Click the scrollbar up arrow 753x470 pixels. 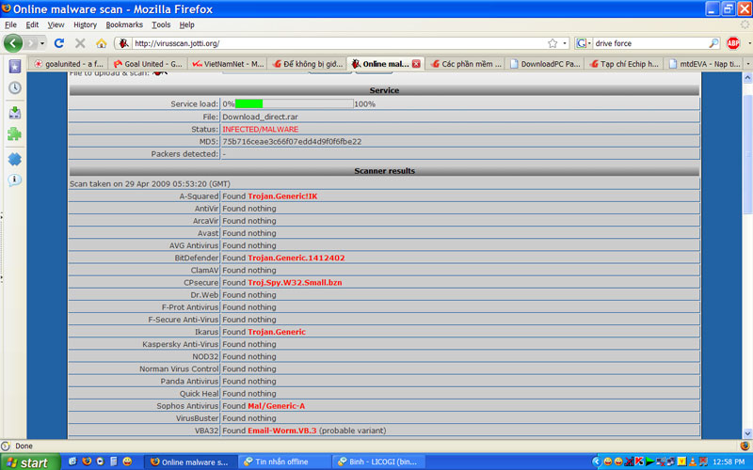747,78
